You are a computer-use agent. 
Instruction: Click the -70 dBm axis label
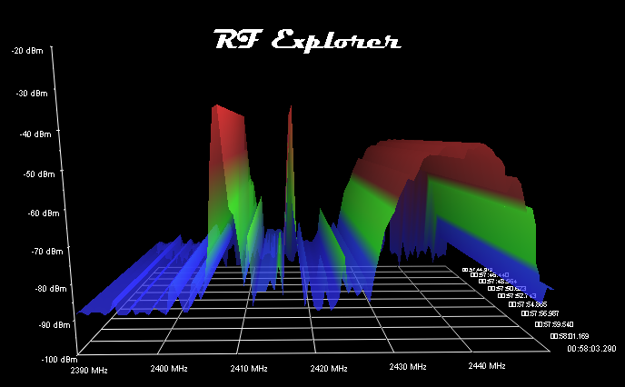[47, 252]
